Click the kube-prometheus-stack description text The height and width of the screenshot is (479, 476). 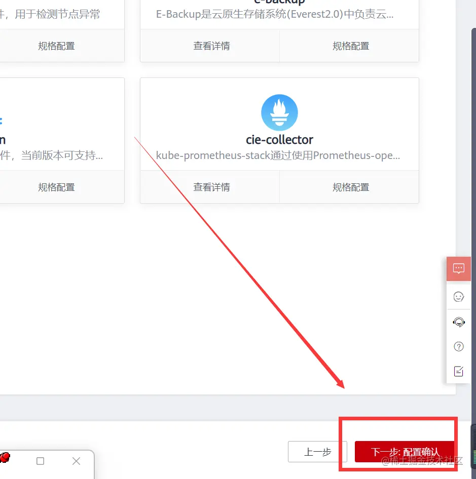tap(278, 155)
